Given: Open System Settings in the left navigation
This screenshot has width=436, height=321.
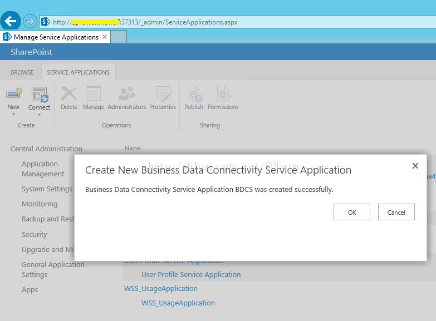Looking at the screenshot, I should point(47,189).
